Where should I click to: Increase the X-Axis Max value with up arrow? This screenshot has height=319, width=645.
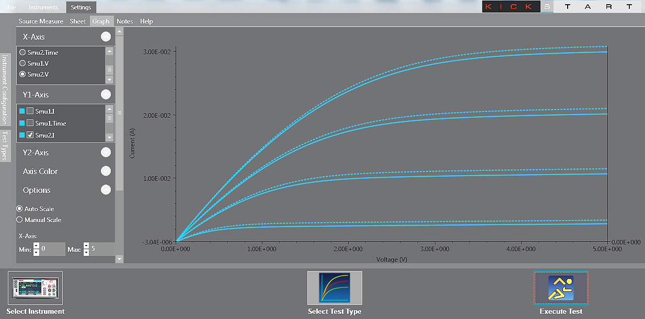click(86, 246)
